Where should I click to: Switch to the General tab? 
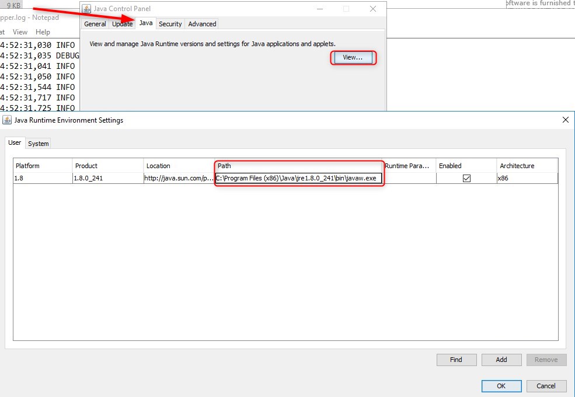[95, 24]
